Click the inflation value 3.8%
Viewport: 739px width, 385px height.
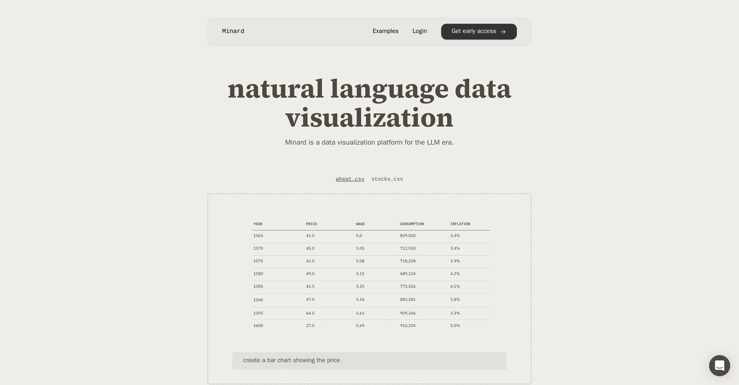click(455, 300)
